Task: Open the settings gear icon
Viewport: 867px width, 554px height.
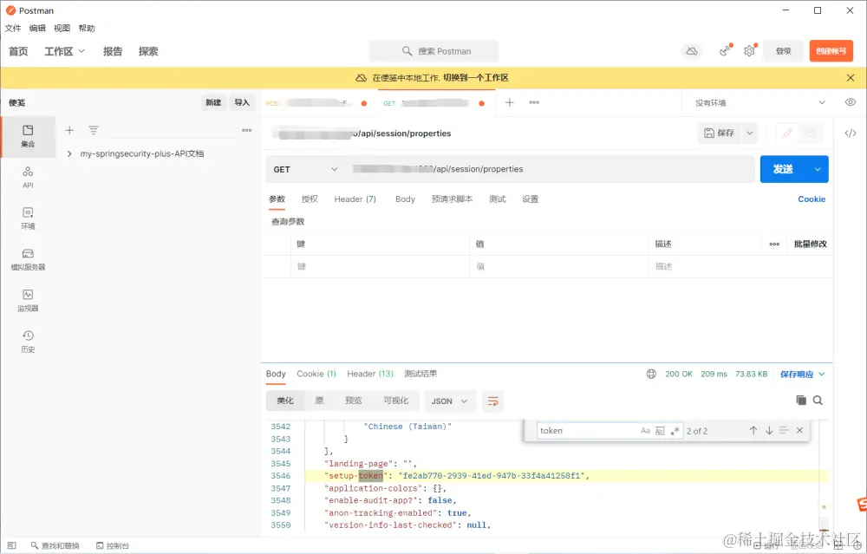Action: pos(749,51)
